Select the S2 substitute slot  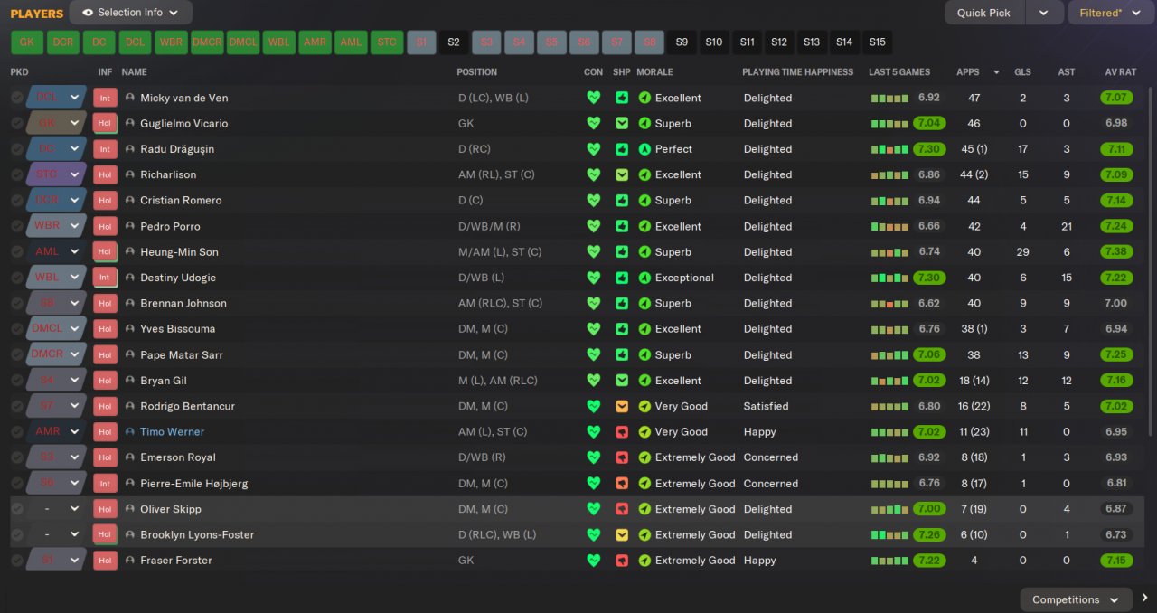[x=454, y=42]
